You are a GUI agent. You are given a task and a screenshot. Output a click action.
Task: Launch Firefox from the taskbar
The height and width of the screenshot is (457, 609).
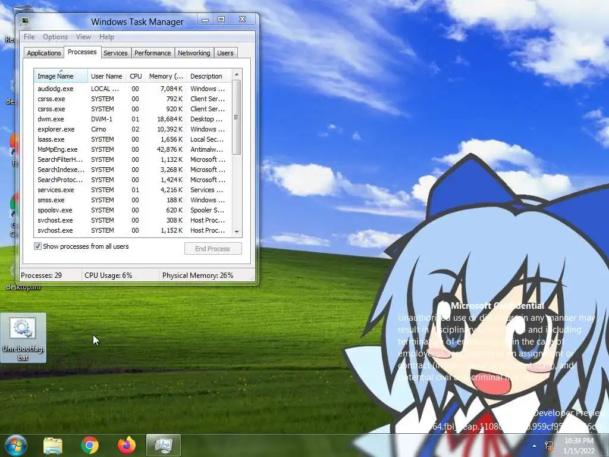coord(127,445)
